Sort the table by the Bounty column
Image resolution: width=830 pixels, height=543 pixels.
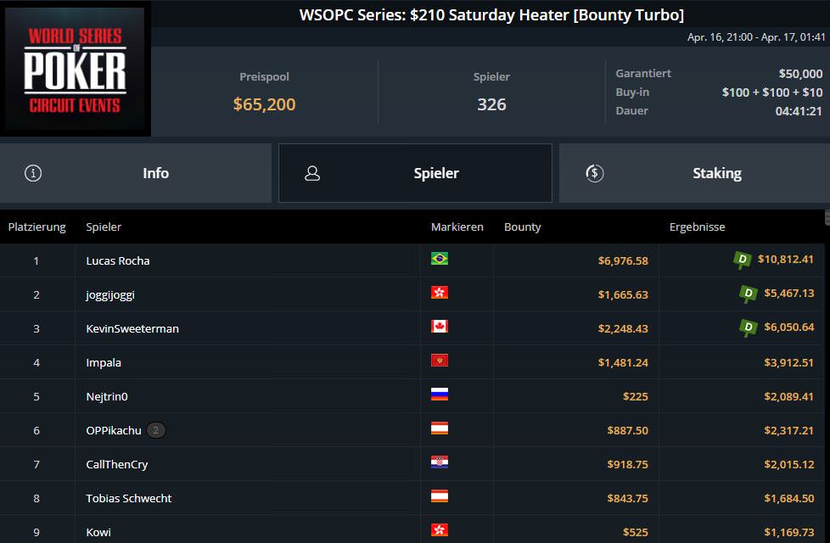(523, 227)
